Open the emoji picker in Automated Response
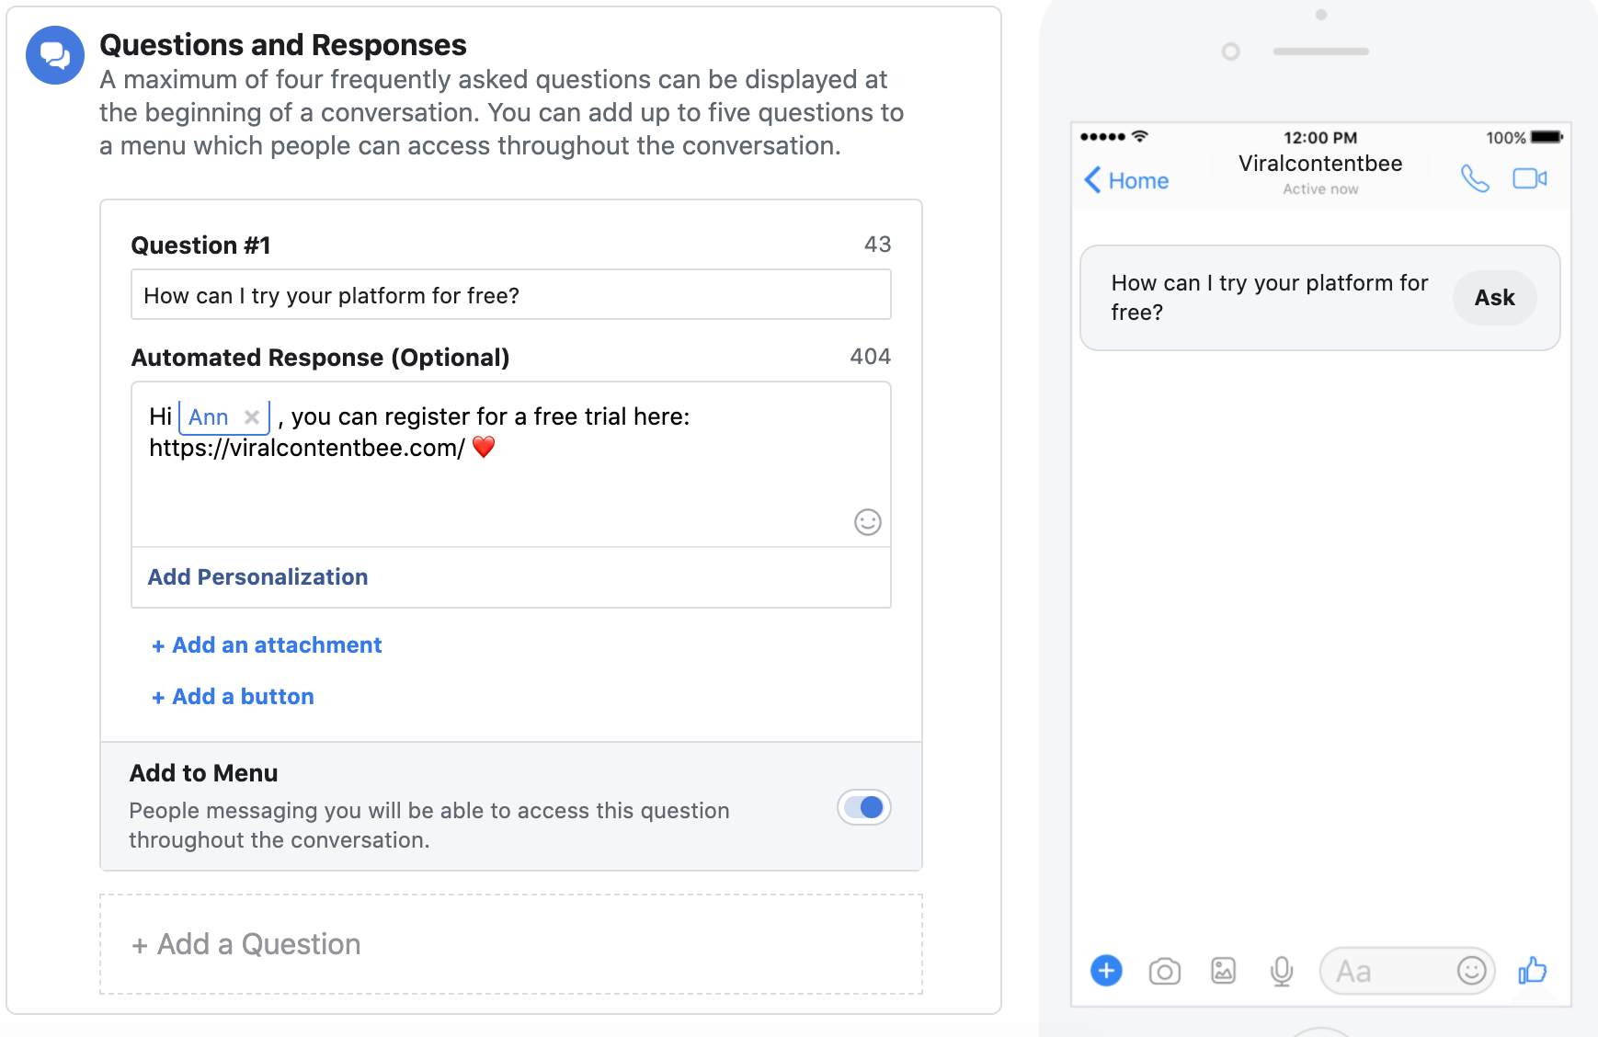The image size is (1598, 1037). click(x=867, y=522)
